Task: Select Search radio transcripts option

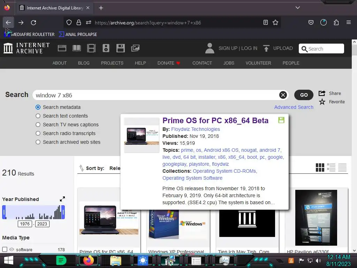Action: pos(38,133)
